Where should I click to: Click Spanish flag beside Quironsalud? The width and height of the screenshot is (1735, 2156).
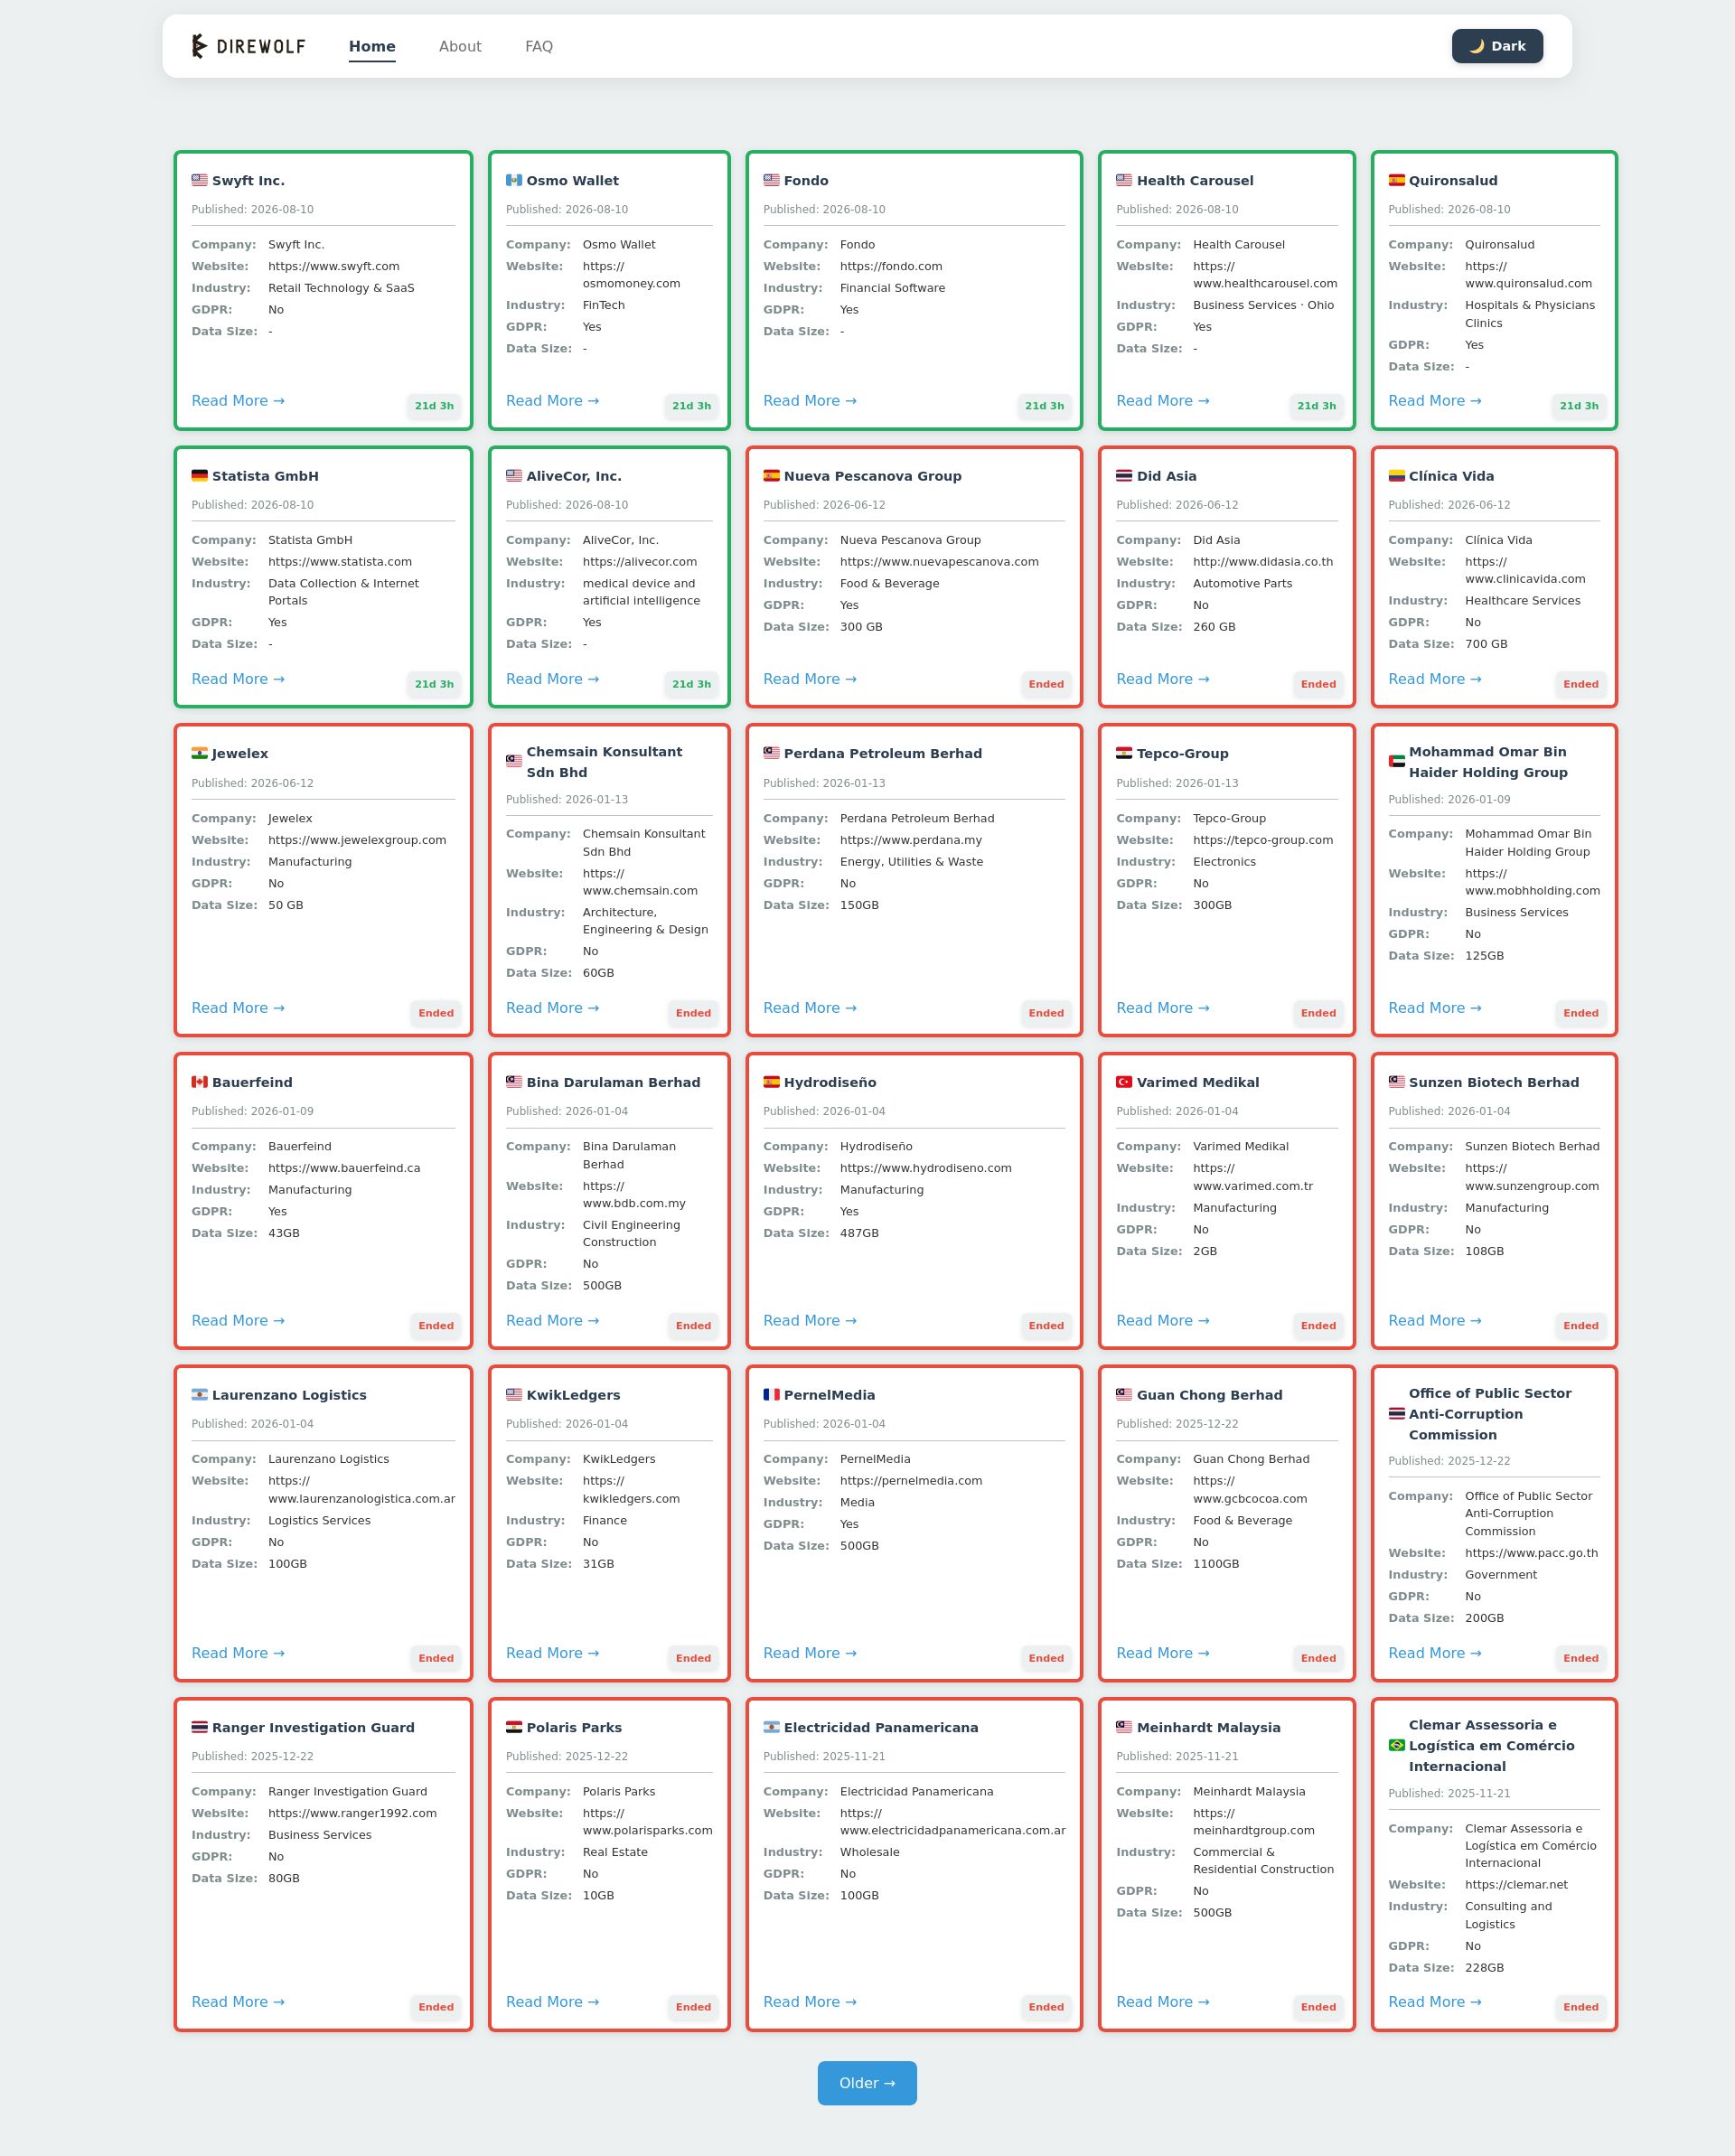coord(1396,180)
